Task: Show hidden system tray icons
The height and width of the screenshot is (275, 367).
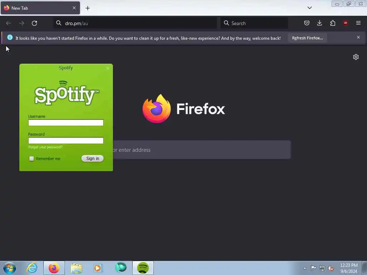Action: point(305,268)
